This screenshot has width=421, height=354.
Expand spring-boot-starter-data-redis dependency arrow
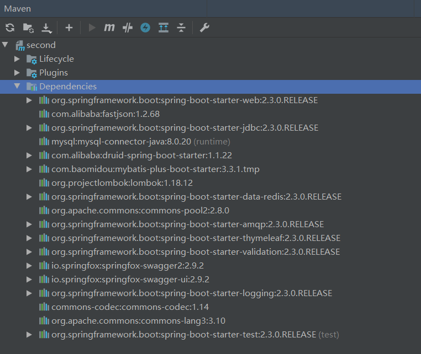(x=29, y=197)
